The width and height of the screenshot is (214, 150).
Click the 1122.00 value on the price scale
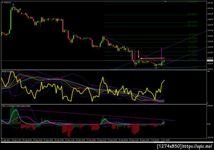(210, 52)
